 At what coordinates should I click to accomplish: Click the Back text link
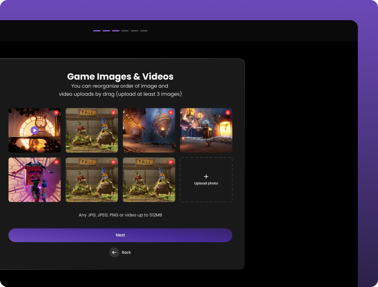[x=127, y=252]
